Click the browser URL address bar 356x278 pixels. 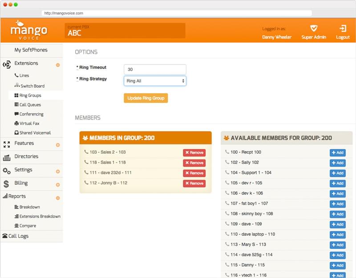pyautogui.click(x=177, y=13)
